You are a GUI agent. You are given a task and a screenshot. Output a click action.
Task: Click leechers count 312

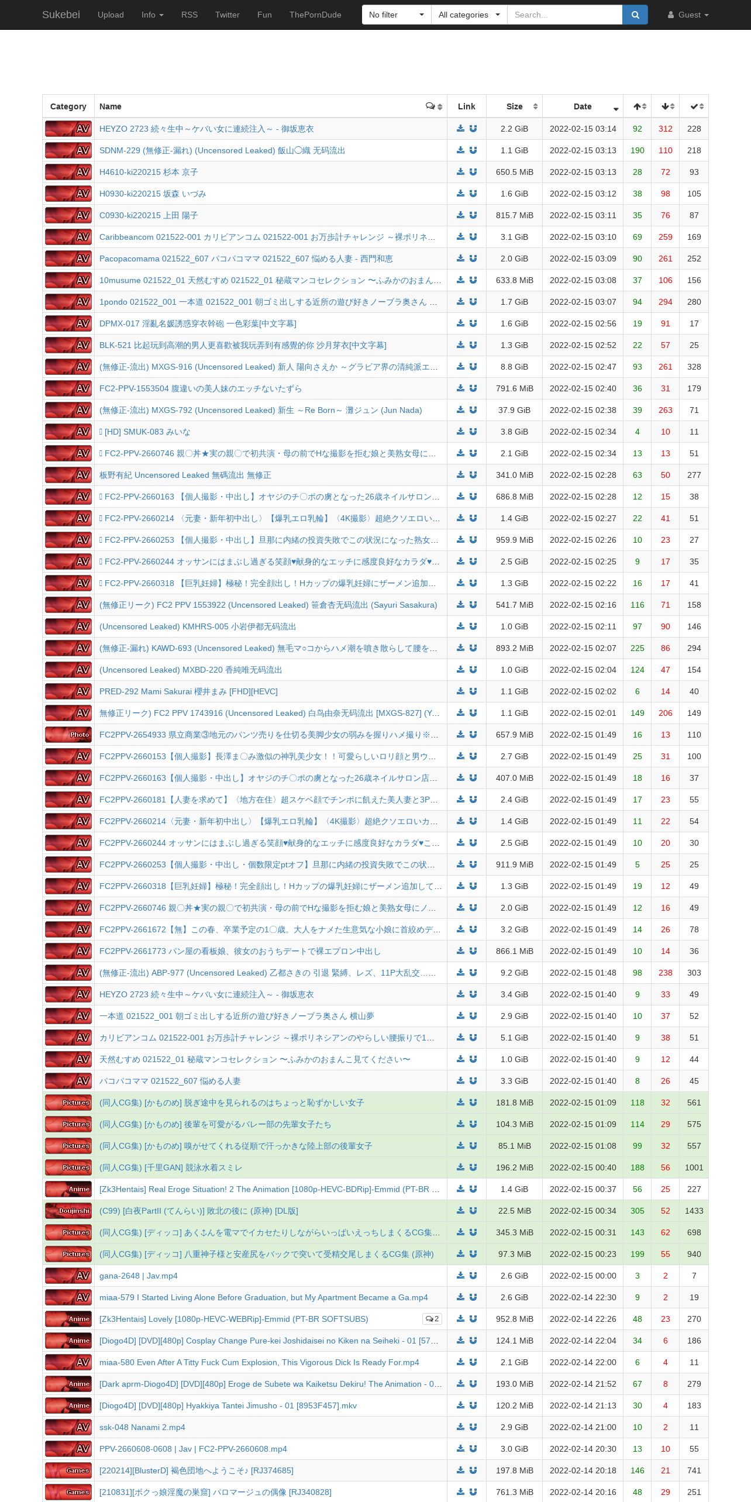tap(666, 129)
